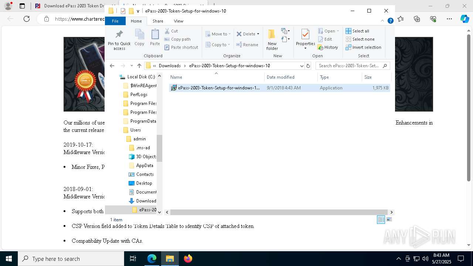This screenshot has height=266, width=473.
Task: Open the quick access toolbar dropdown
Action: click(x=138, y=11)
